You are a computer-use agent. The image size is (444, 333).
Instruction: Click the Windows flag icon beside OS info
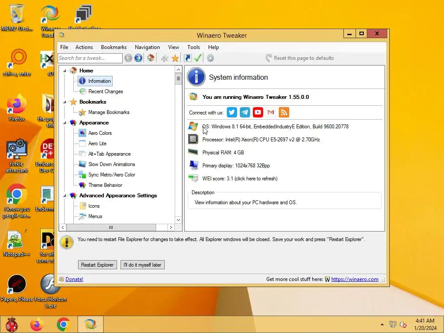pyautogui.click(x=193, y=126)
